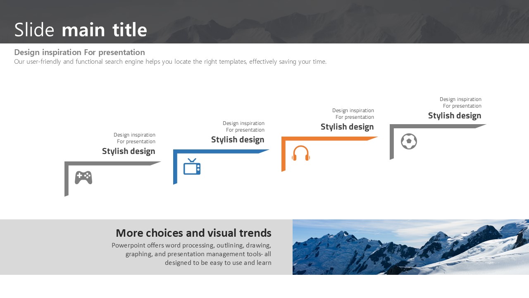Select the "Slide main title" heading

[x=81, y=30]
